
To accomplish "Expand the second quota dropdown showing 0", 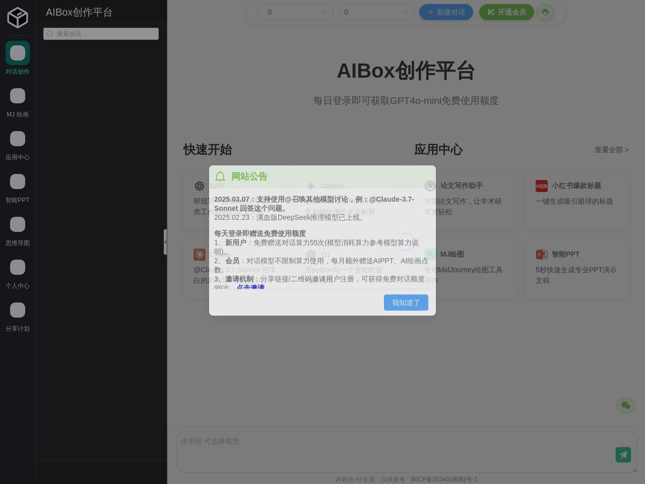I will point(376,12).
